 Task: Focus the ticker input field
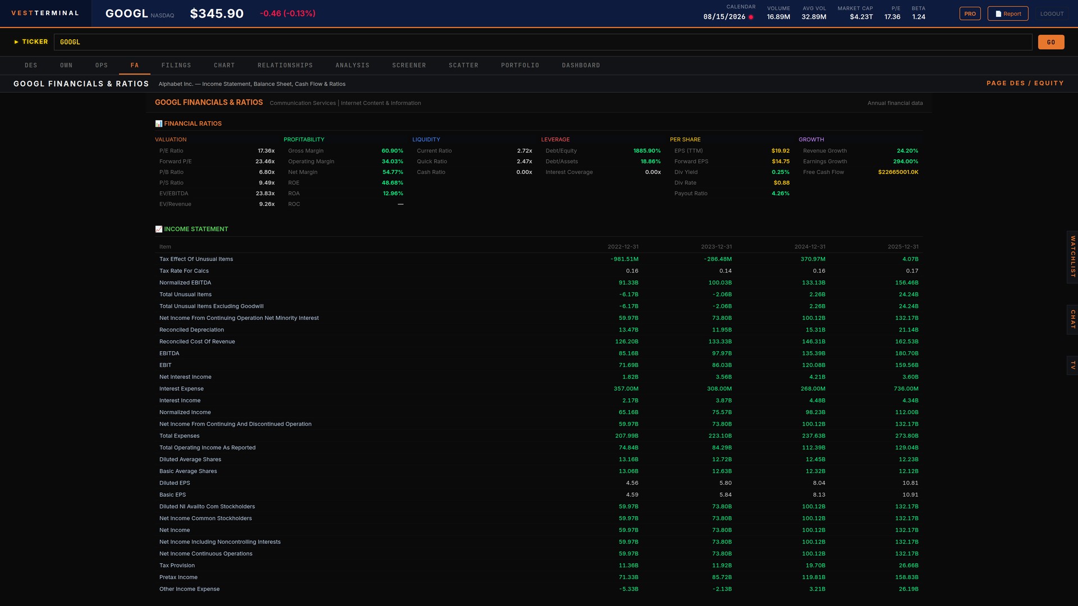tap(543, 42)
